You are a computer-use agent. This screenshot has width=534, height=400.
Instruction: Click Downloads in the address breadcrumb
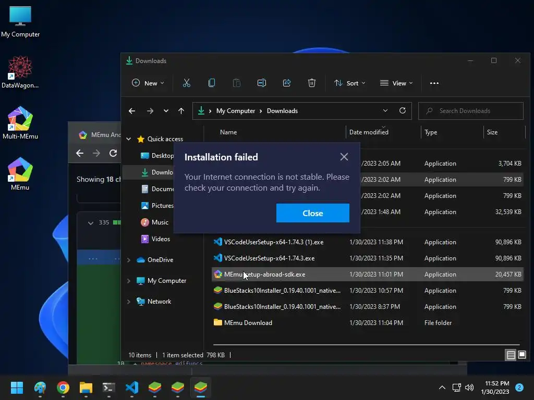[x=282, y=111]
